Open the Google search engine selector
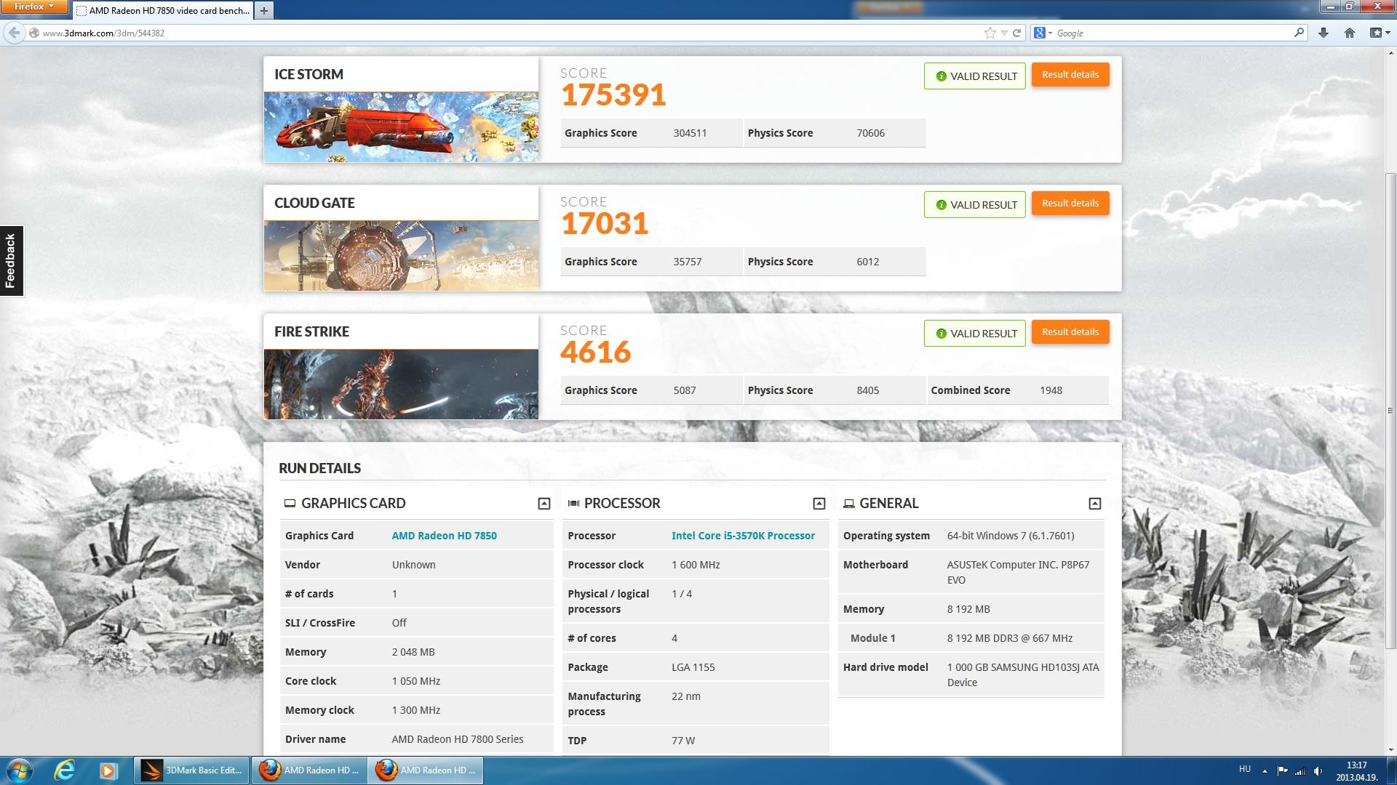The width and height of the screenshot is (1397, 785). point(1043,33)
